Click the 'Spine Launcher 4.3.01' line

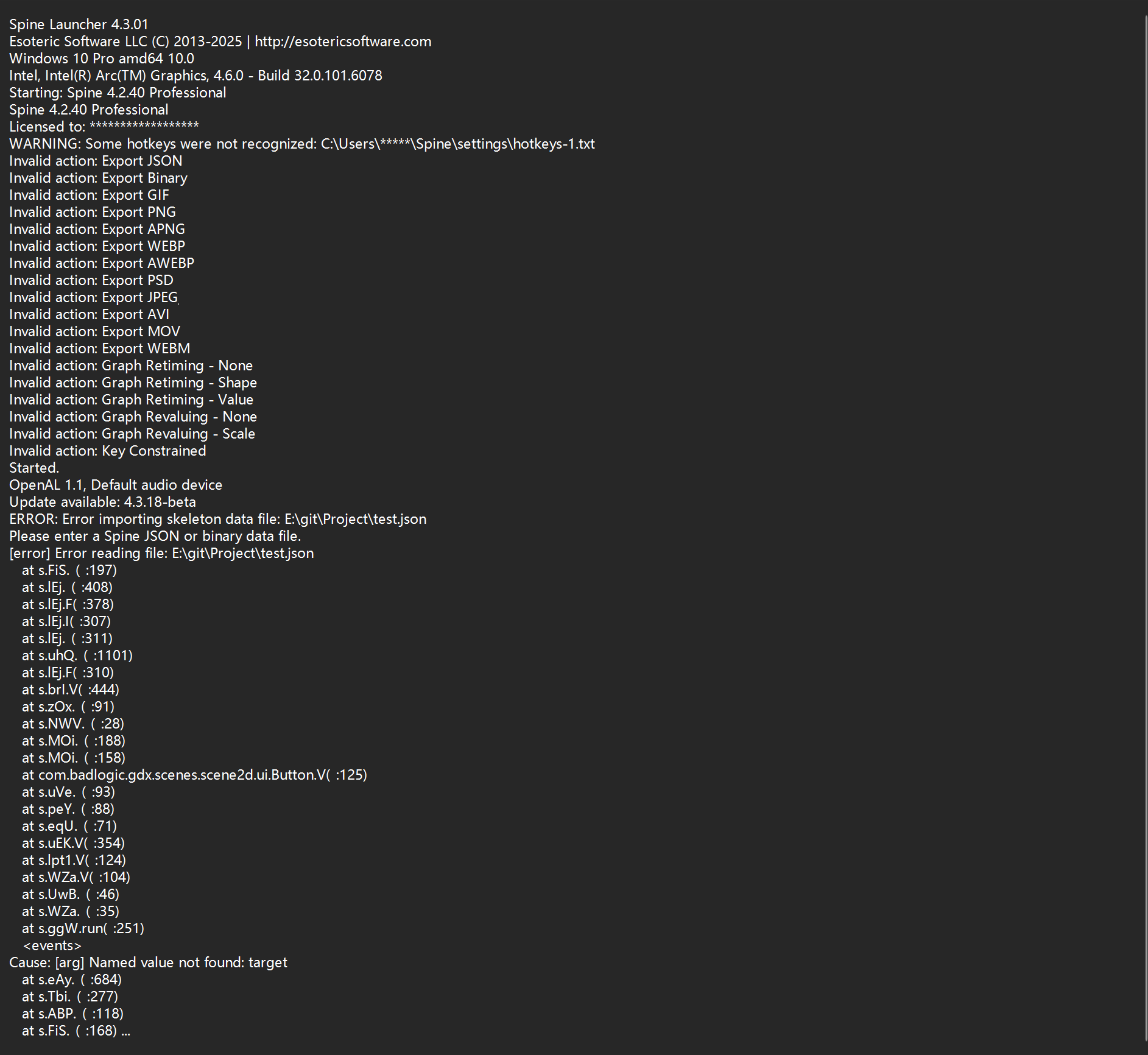[79, 24]
